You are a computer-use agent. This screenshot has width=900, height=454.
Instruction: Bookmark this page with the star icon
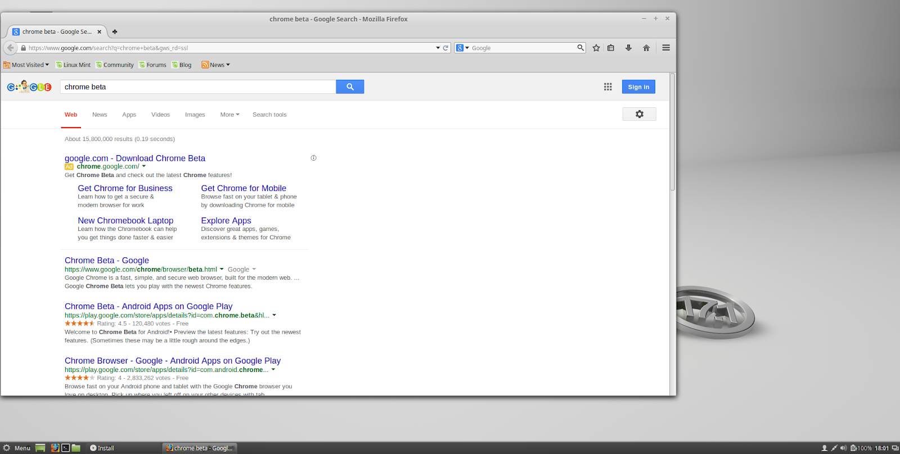coord(596,48)
